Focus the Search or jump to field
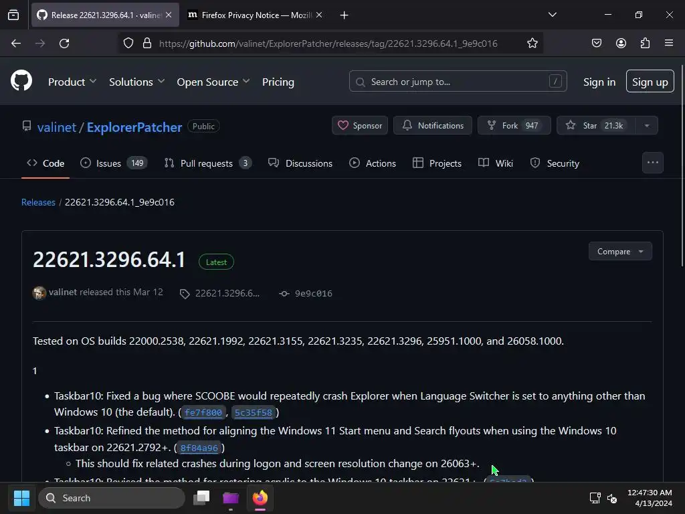Screen dimensions: 685x514 458,81
